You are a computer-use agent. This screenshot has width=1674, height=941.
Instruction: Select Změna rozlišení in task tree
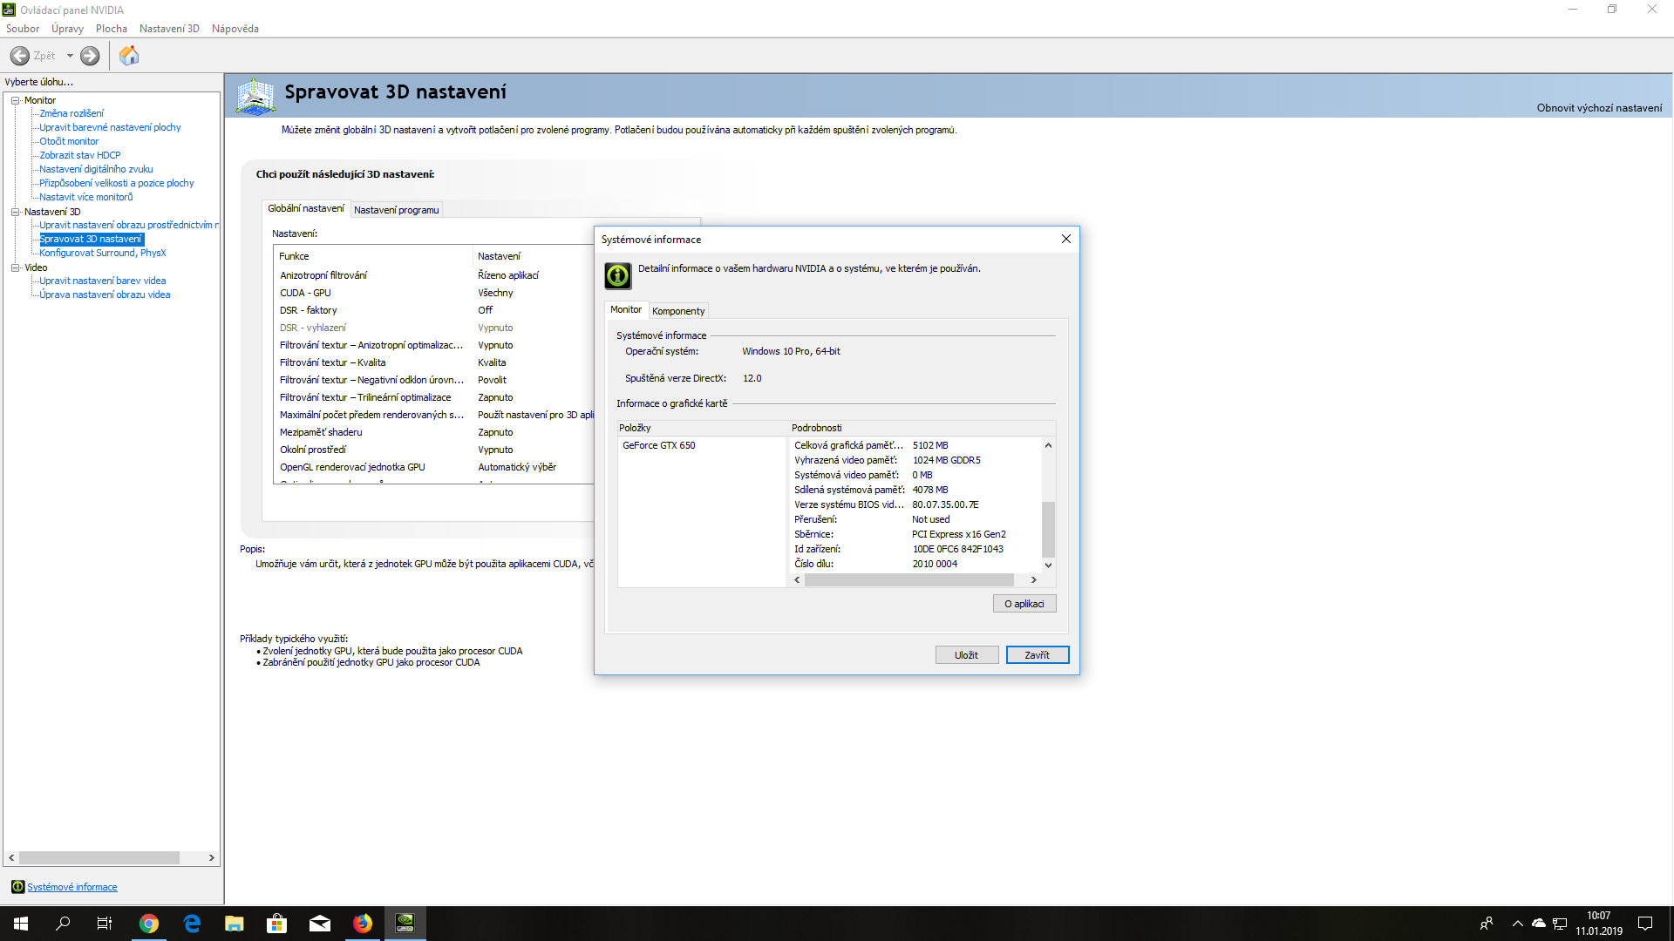point(71,113)
